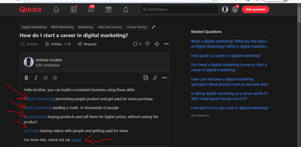Open the Quora logo homepage
The width and height of the screenshot is (301, 147).
(x=30, y=9)
